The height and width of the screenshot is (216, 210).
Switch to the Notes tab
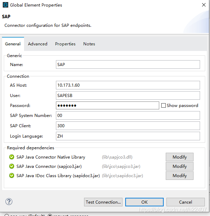click(89, 44)
